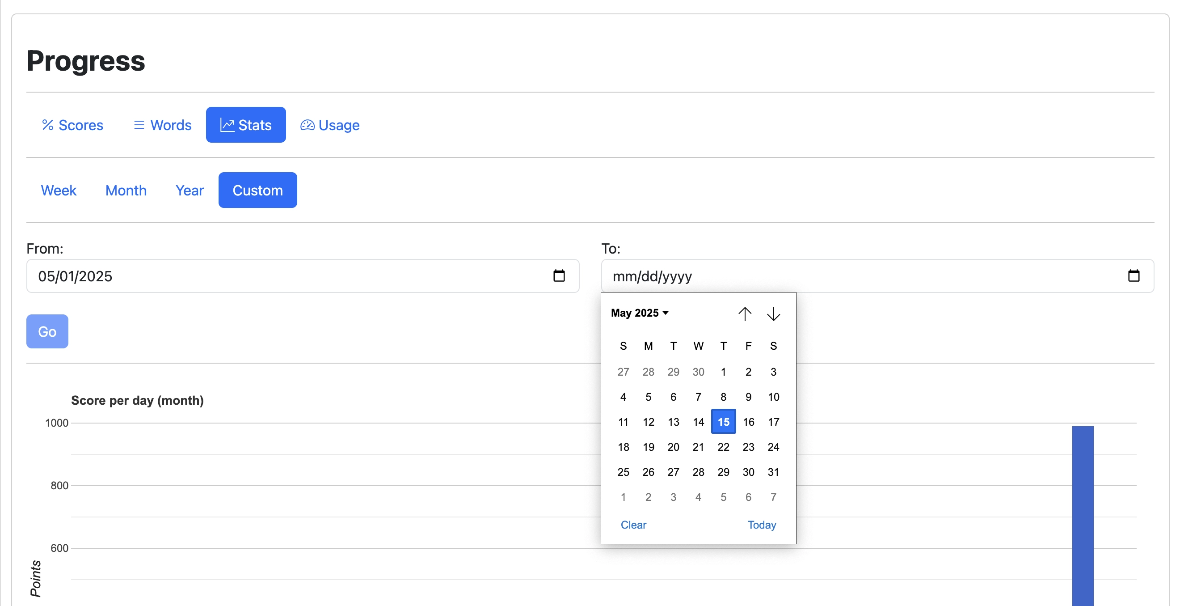Select the Week range tab

pos(59,190)
